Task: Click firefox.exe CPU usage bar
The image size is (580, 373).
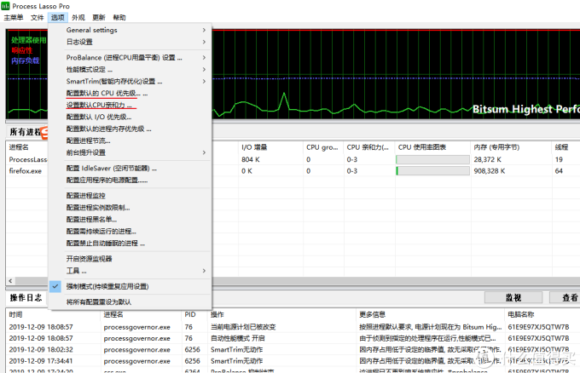Action: [x=432, y=171]
